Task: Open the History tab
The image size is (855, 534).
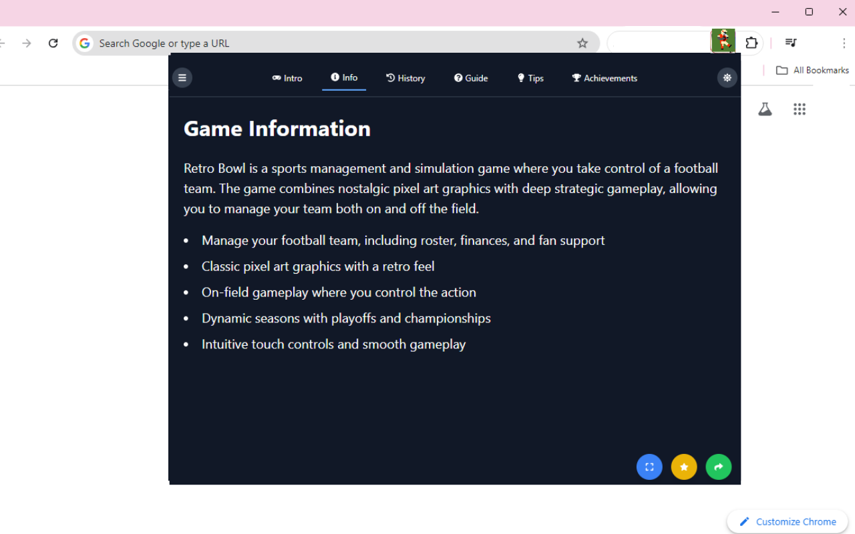Action: (405, 78)
